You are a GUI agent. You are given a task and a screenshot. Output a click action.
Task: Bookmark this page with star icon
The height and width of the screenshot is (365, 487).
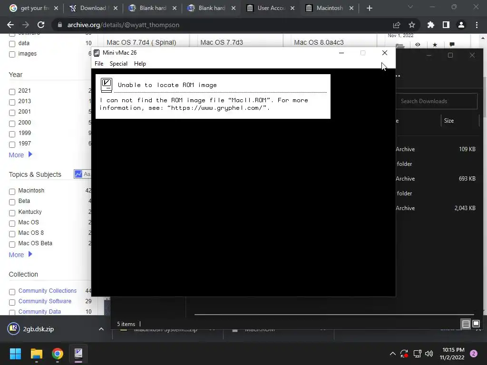pos(411,25)
